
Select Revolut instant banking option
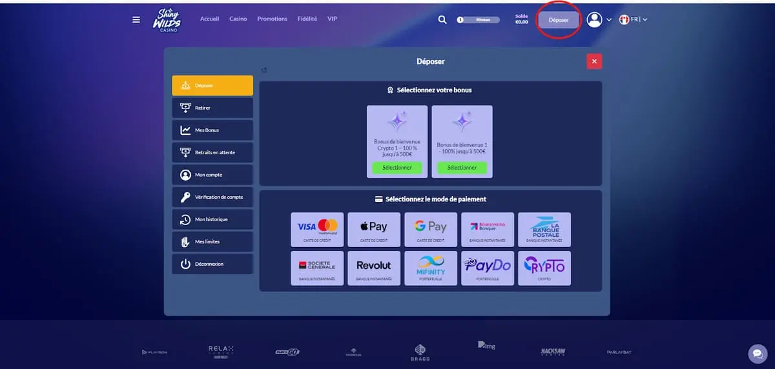point(374,268)
